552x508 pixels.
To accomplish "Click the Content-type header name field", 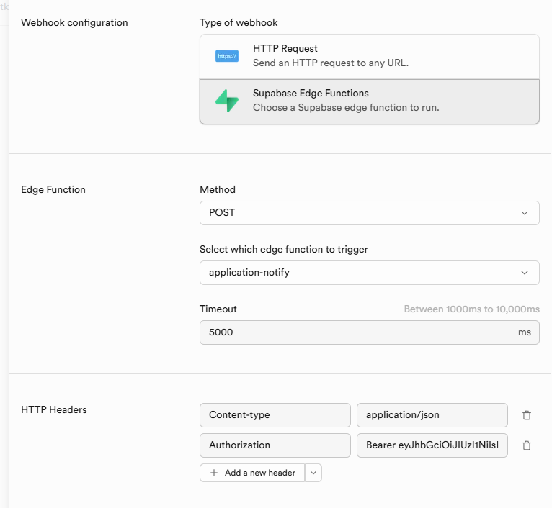I will (x=275, y=414).
